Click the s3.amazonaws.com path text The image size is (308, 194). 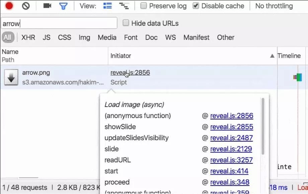(63, 82)
